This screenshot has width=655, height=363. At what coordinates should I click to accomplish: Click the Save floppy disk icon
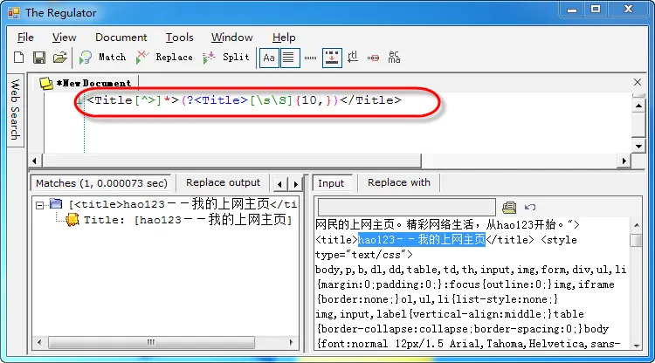click(39, 58)
